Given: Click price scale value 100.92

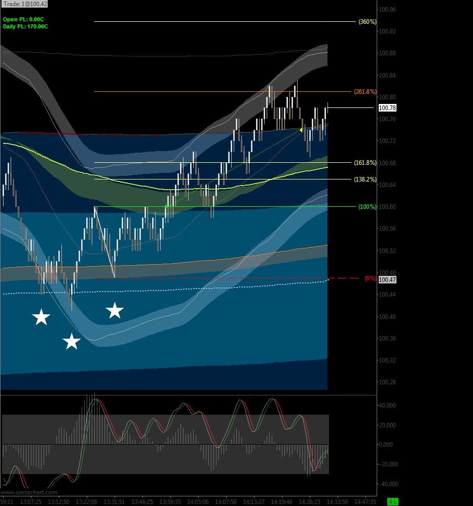Looking at the screenshot, I should 387,31.
